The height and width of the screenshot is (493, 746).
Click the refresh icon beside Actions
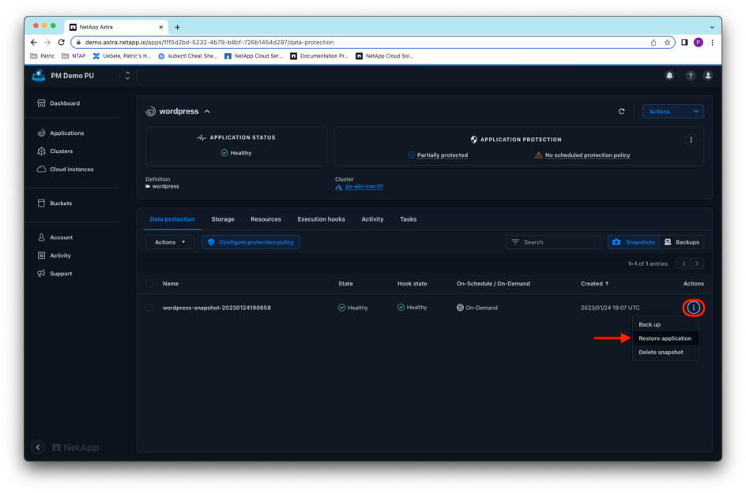621,111
